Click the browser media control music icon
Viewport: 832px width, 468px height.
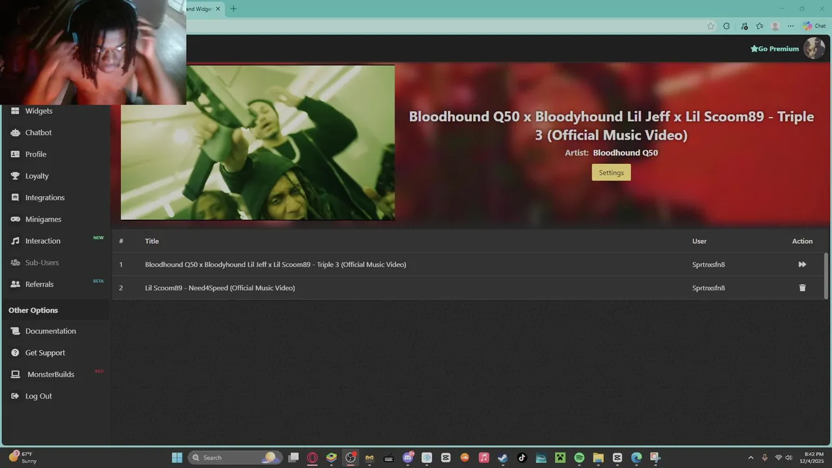click(744, 26)
